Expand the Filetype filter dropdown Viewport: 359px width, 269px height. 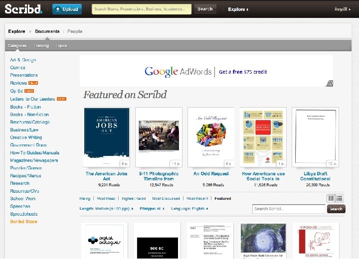click(152, 209)
